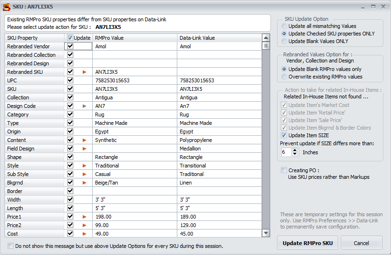The height and width of the screenshot is (255, 391).
Task: Select Data-Link value '45.00' cell
Action: 219,234
